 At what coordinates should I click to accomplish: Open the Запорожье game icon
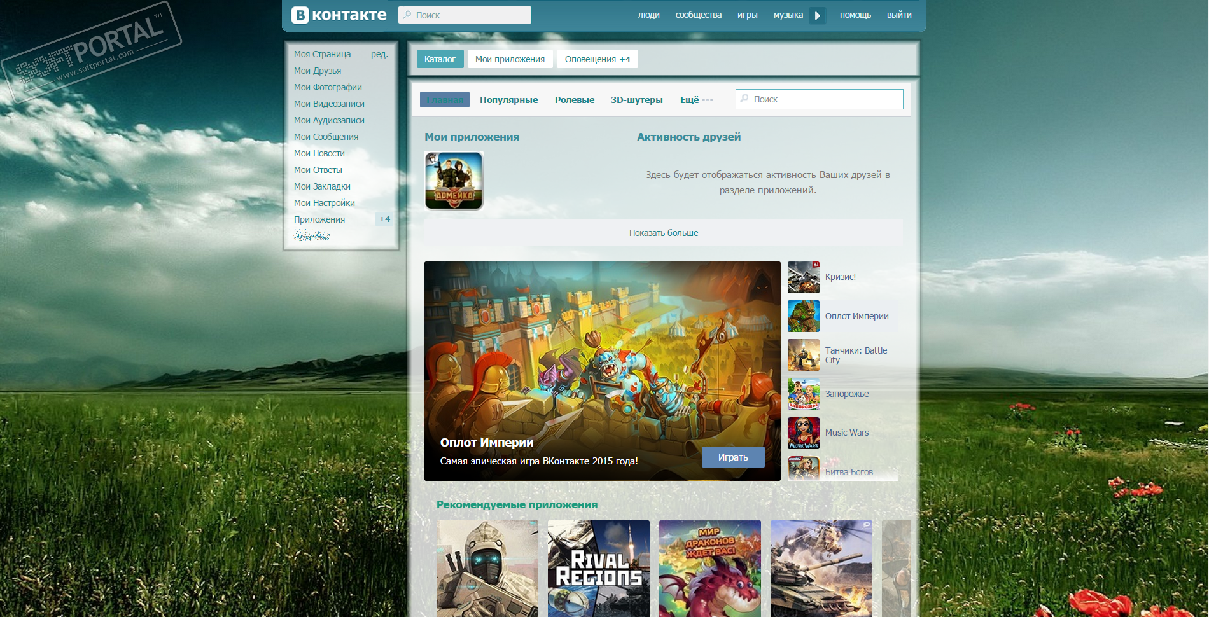point(804,394)
